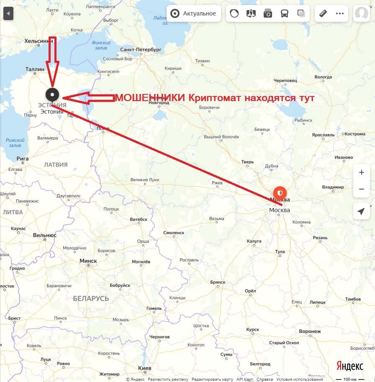375x382 pixels.
Task: Open the Редактировать карту link
Action: click(x=212, y=379)
